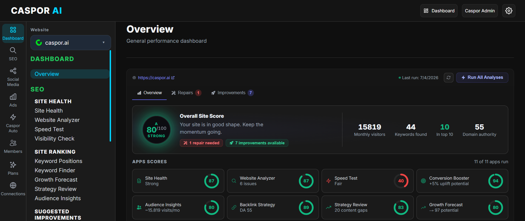Open Visibility Check sidebar link
Screen dimensions: 525x221
[55, 139]
